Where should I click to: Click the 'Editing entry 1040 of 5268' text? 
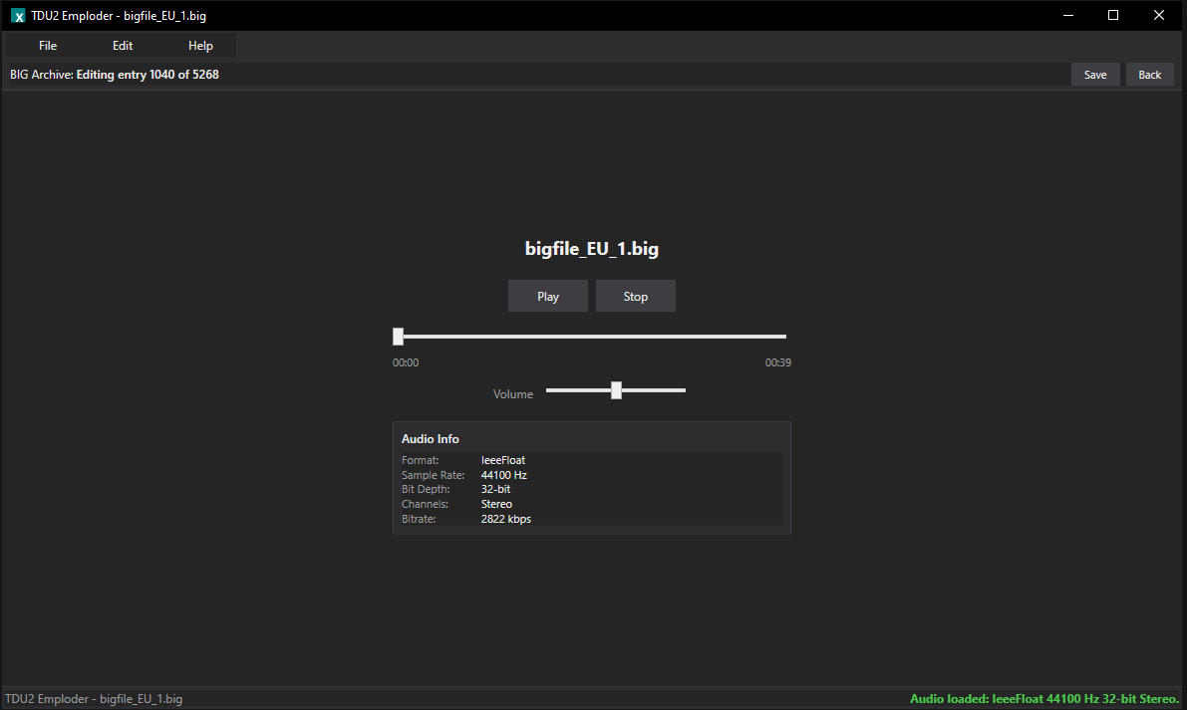(x=148, y=74)
